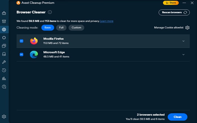Click '11.0 MB and 72 items' text
Image resolution: width=197 pixels, height=123 pixels.
tap(56, 43)
